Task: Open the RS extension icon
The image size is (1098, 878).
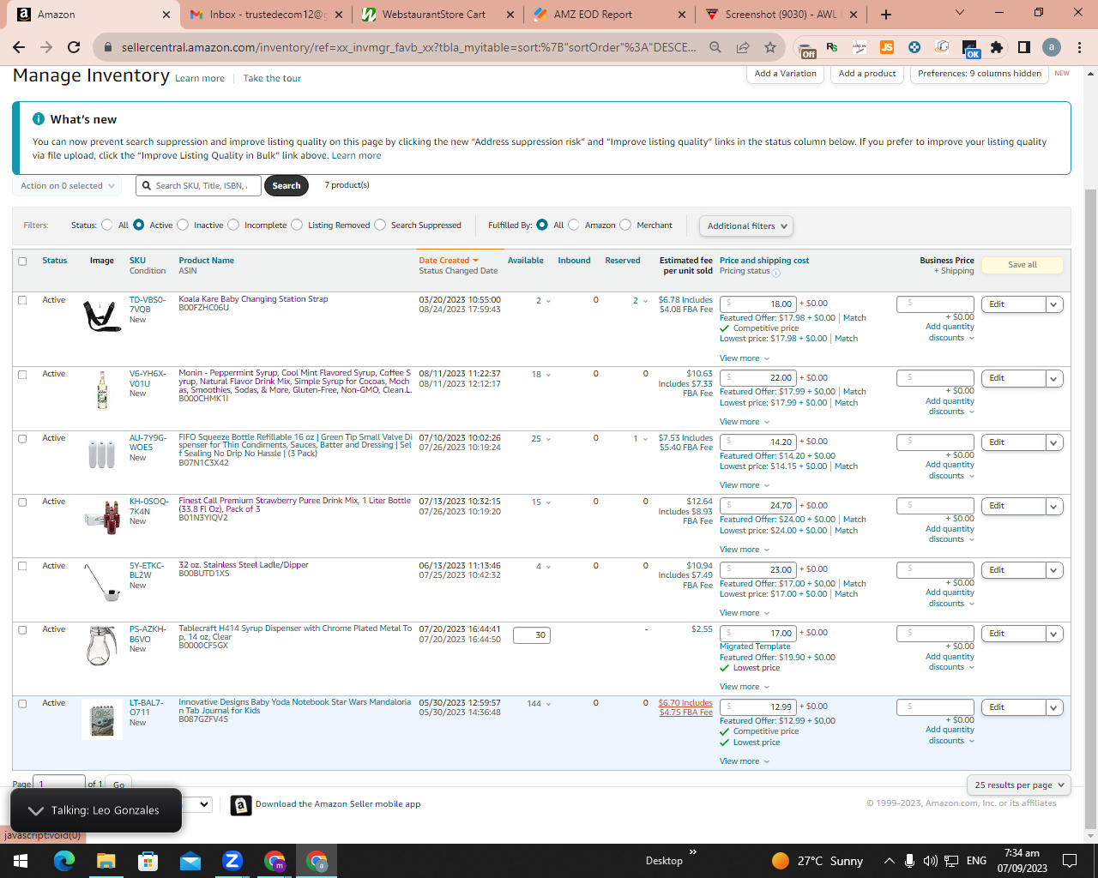Action: point(832,47)
